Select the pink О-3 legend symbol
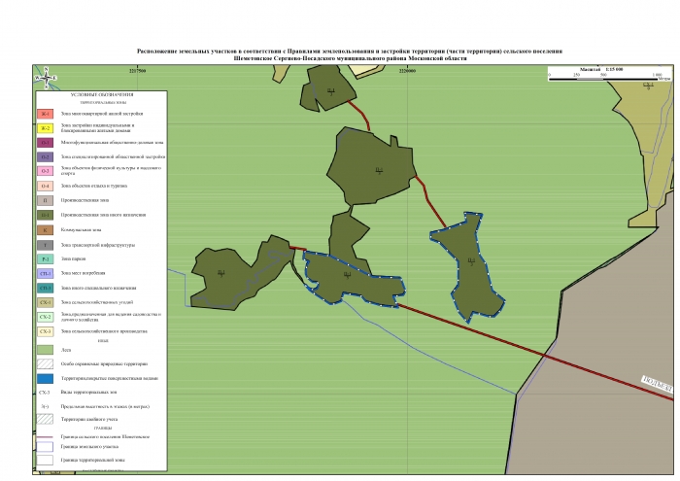 [46, 171]
